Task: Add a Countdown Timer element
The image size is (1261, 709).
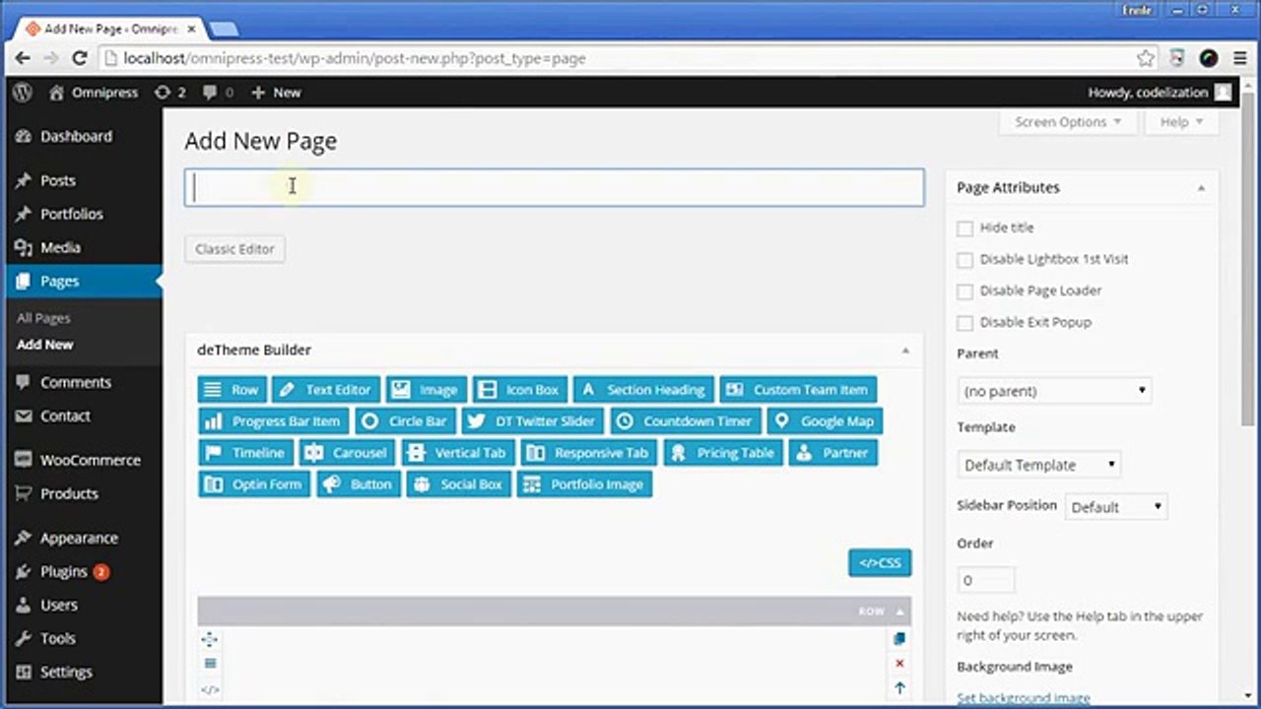Action: pyautogui.click(x=686, y=421)
